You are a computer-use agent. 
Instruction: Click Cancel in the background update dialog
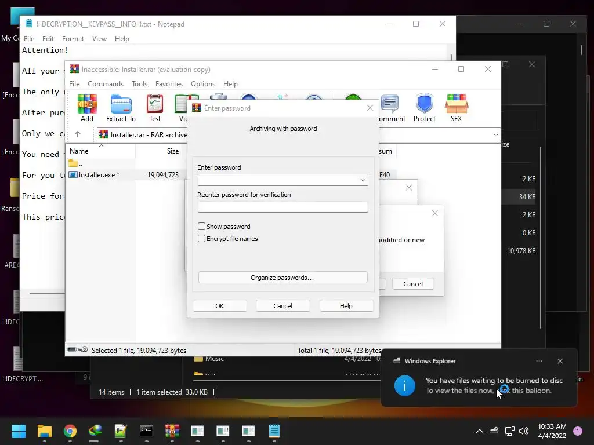point(413,284)
